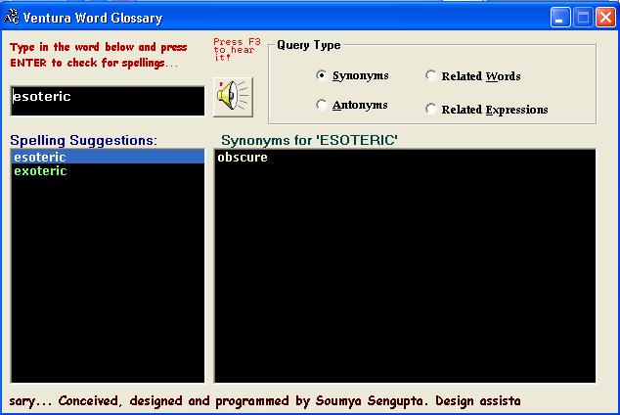Select the Synonyms query type

click(322, 75)
